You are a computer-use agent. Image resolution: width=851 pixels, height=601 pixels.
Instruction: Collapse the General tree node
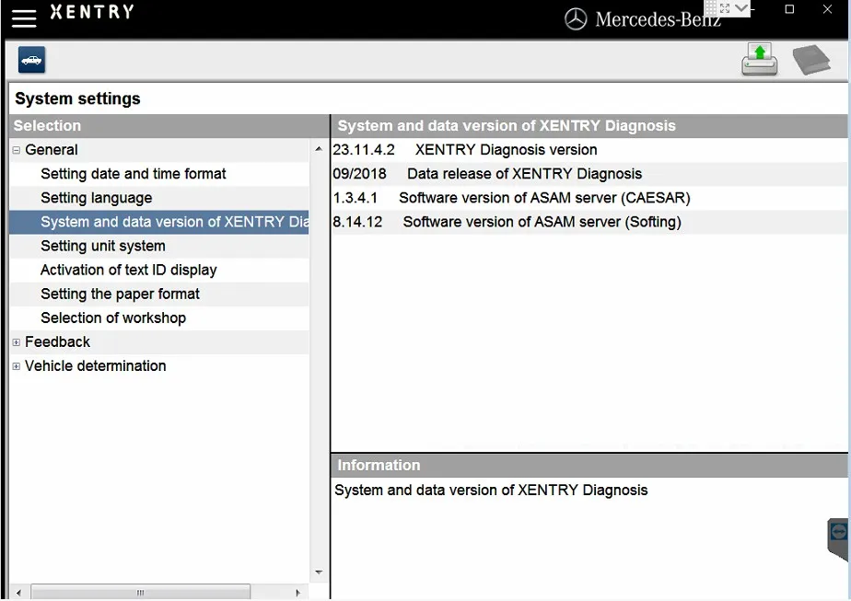[x=17, y=150]
